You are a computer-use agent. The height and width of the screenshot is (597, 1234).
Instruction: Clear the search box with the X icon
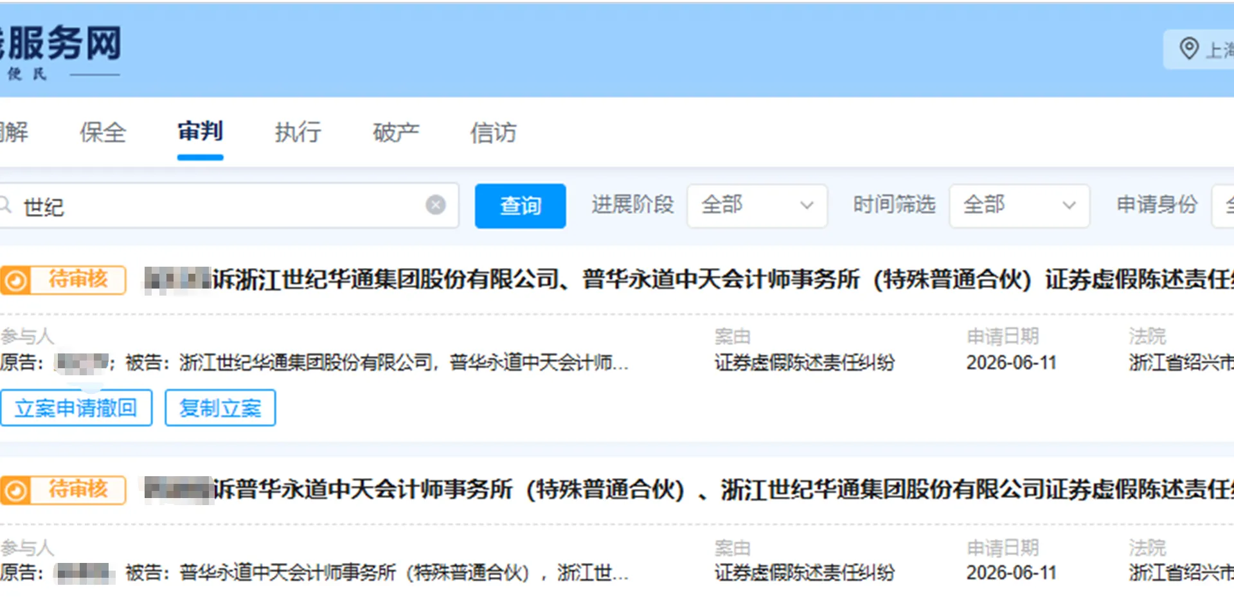[436, 205]
